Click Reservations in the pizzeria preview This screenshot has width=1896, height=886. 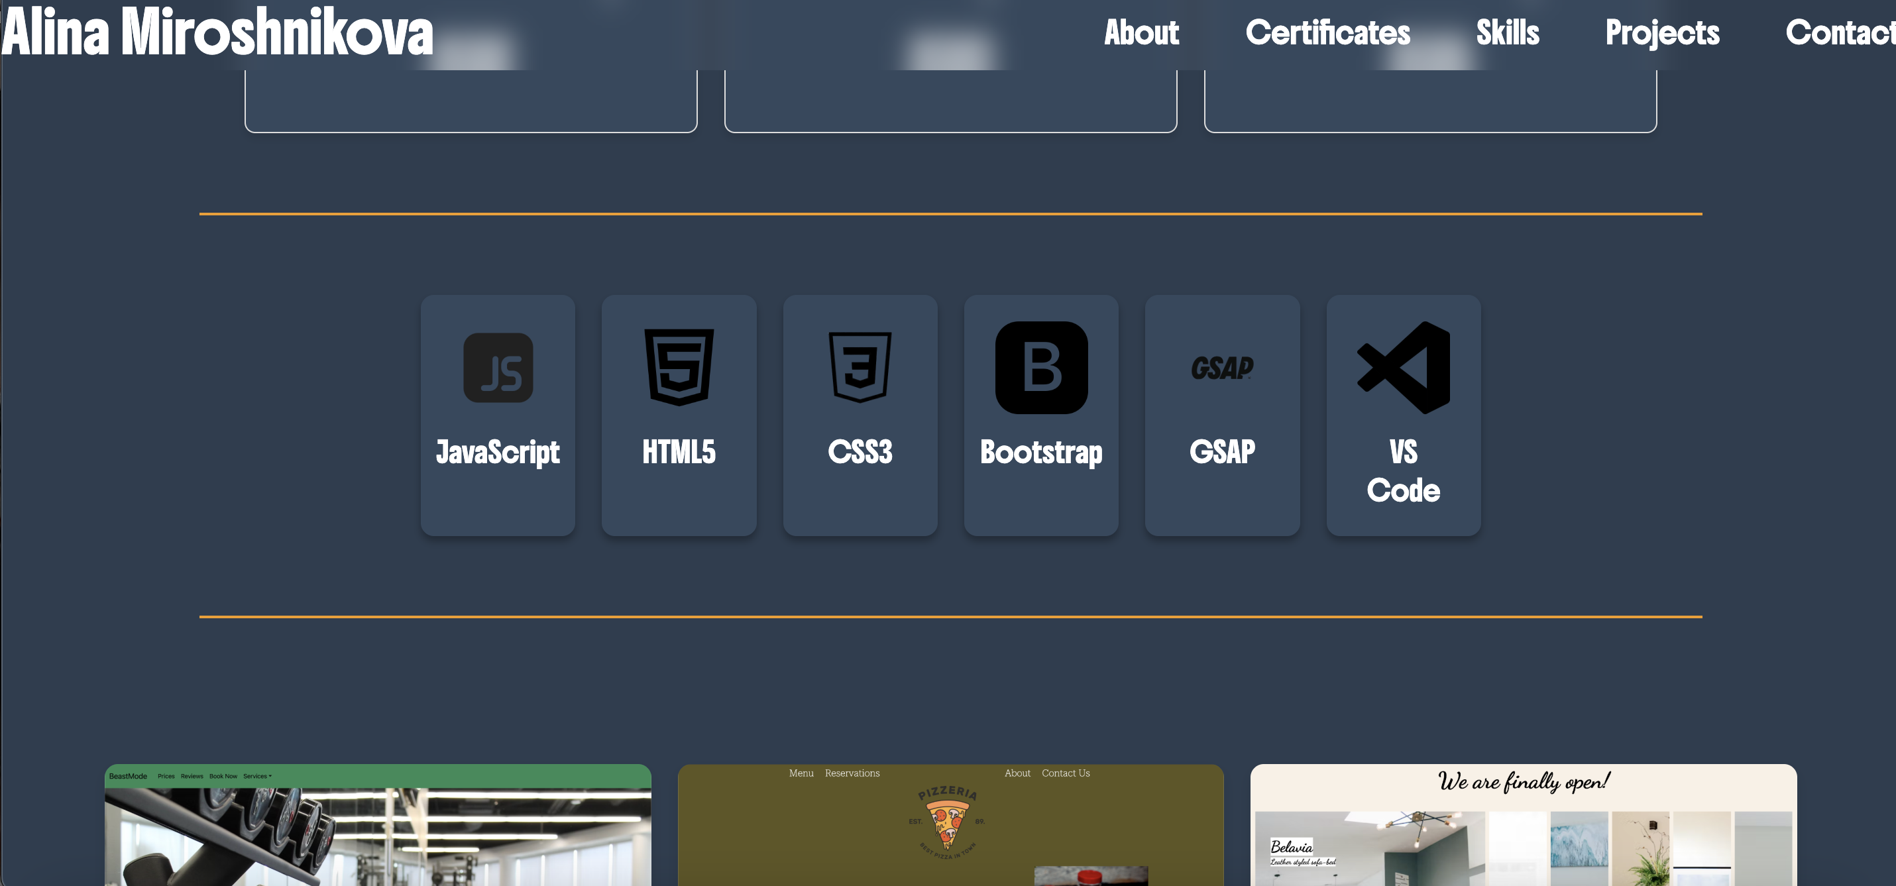(x=852, y=773)
